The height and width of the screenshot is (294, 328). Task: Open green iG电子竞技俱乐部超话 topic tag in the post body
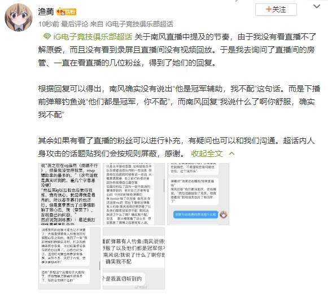[x=93, y=37]
